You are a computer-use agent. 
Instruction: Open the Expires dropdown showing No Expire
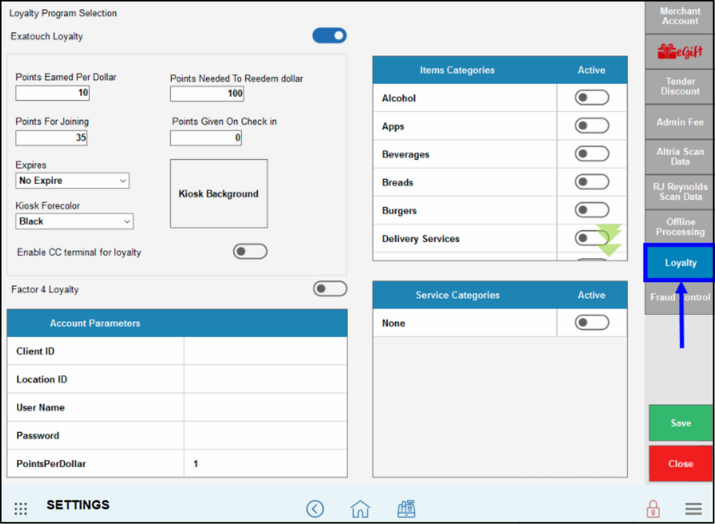[72, 181]
